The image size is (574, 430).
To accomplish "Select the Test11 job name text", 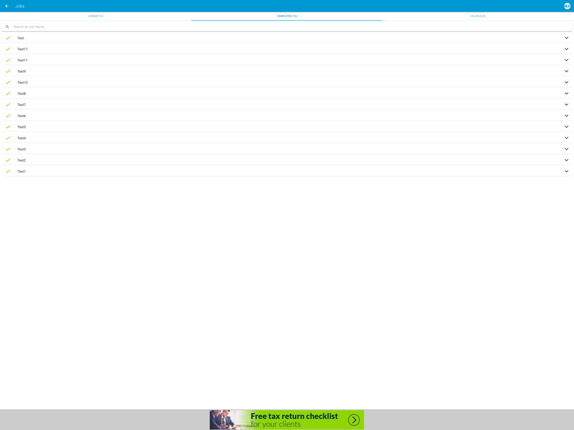I will point(22,60).
